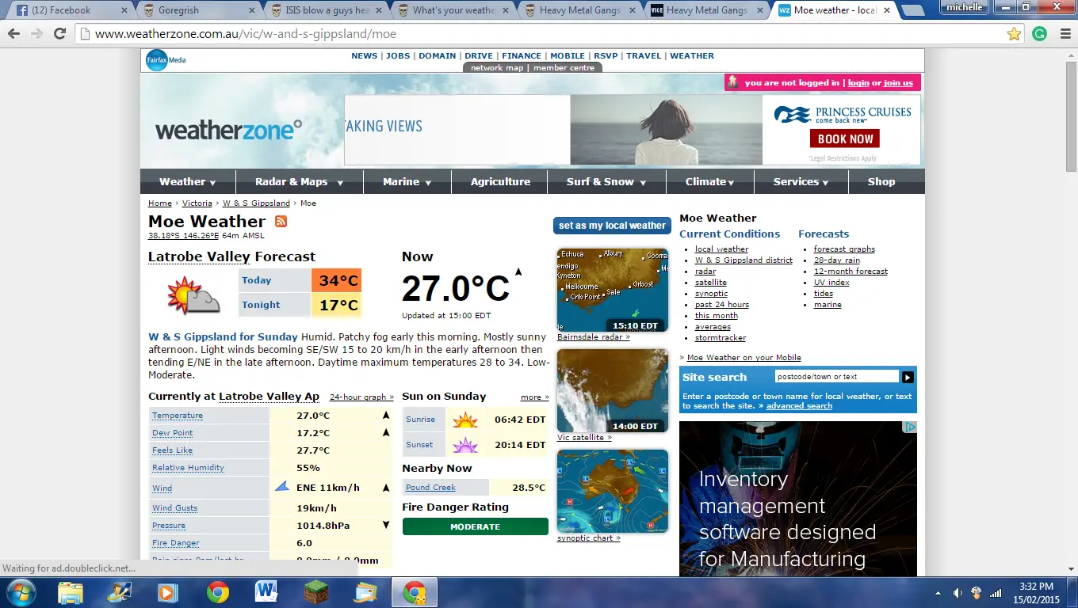Viewport: 1078px width, 608px height.
Task: Expand the Surf & Snow menu
Action: (606, 181)
